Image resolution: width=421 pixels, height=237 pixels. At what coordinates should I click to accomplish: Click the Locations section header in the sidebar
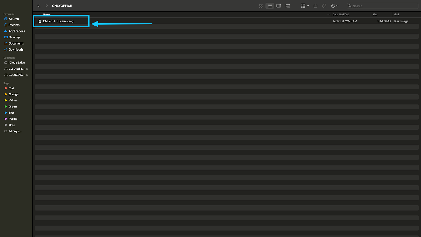[9, 58]
